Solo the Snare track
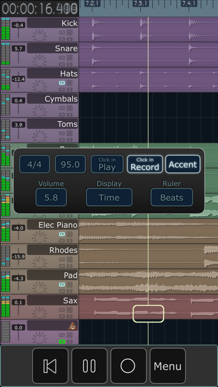This screenshot has width=218, height=387. (x=70, y=64)
